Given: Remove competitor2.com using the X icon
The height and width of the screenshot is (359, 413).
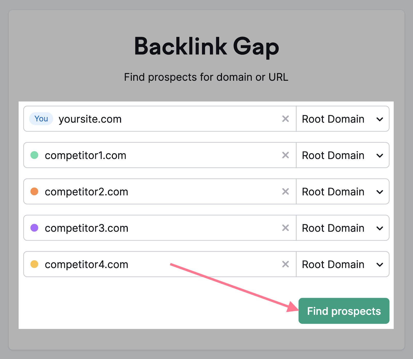Looking at the screenshot, I should (285, 192).
